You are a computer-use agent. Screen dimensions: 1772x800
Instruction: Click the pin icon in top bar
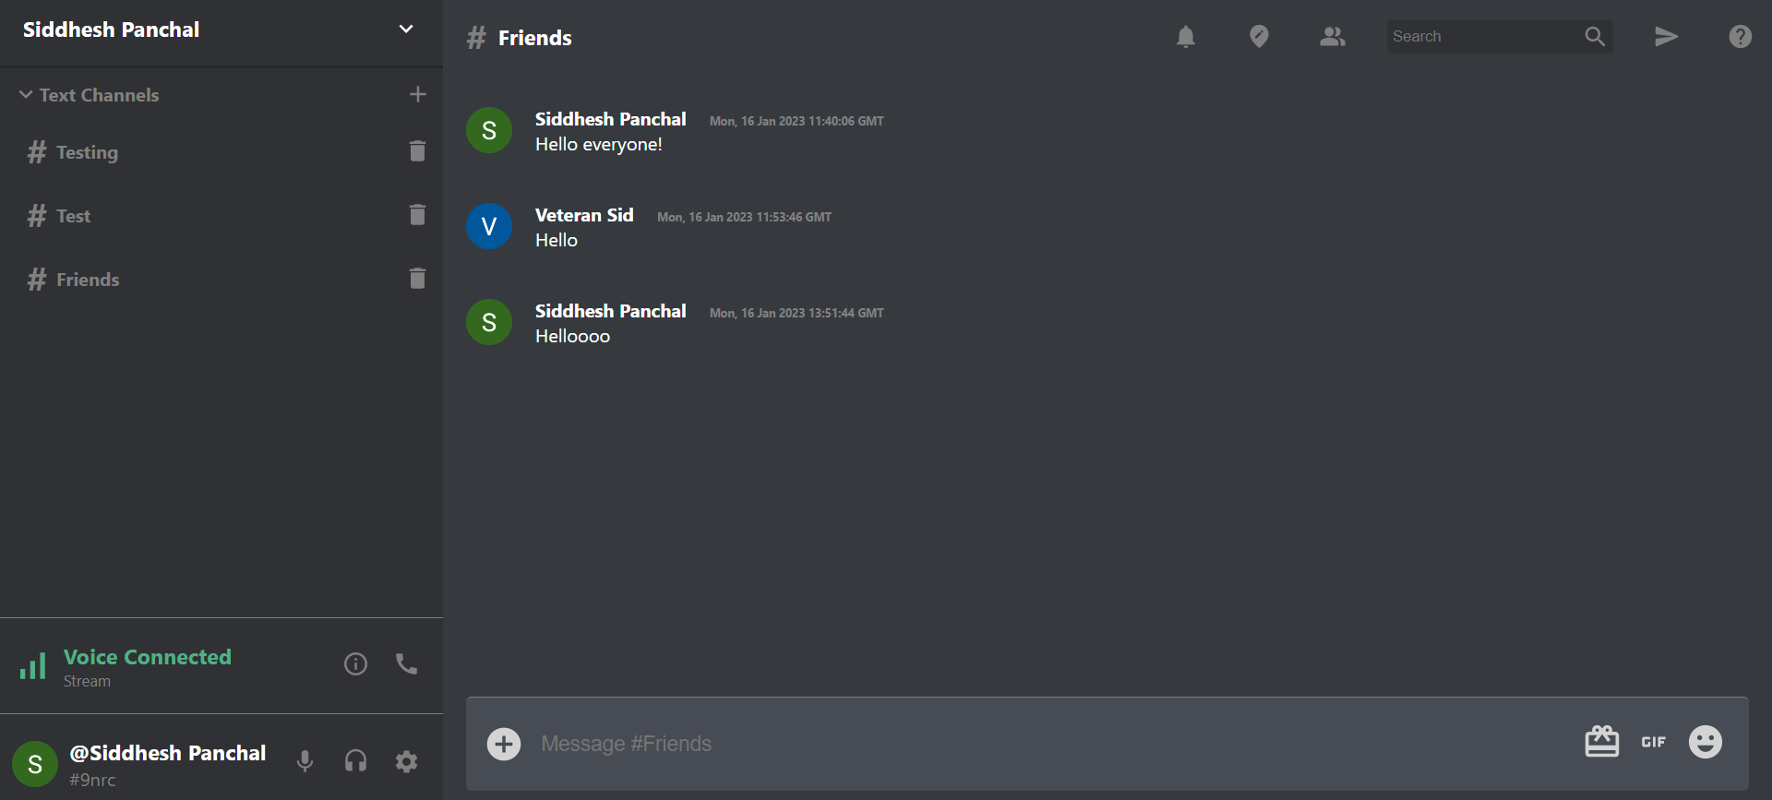(1259, 36)
